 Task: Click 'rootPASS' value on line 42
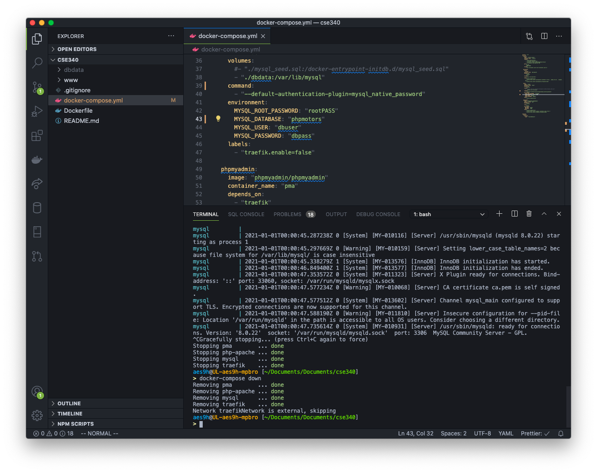[321, 111]
